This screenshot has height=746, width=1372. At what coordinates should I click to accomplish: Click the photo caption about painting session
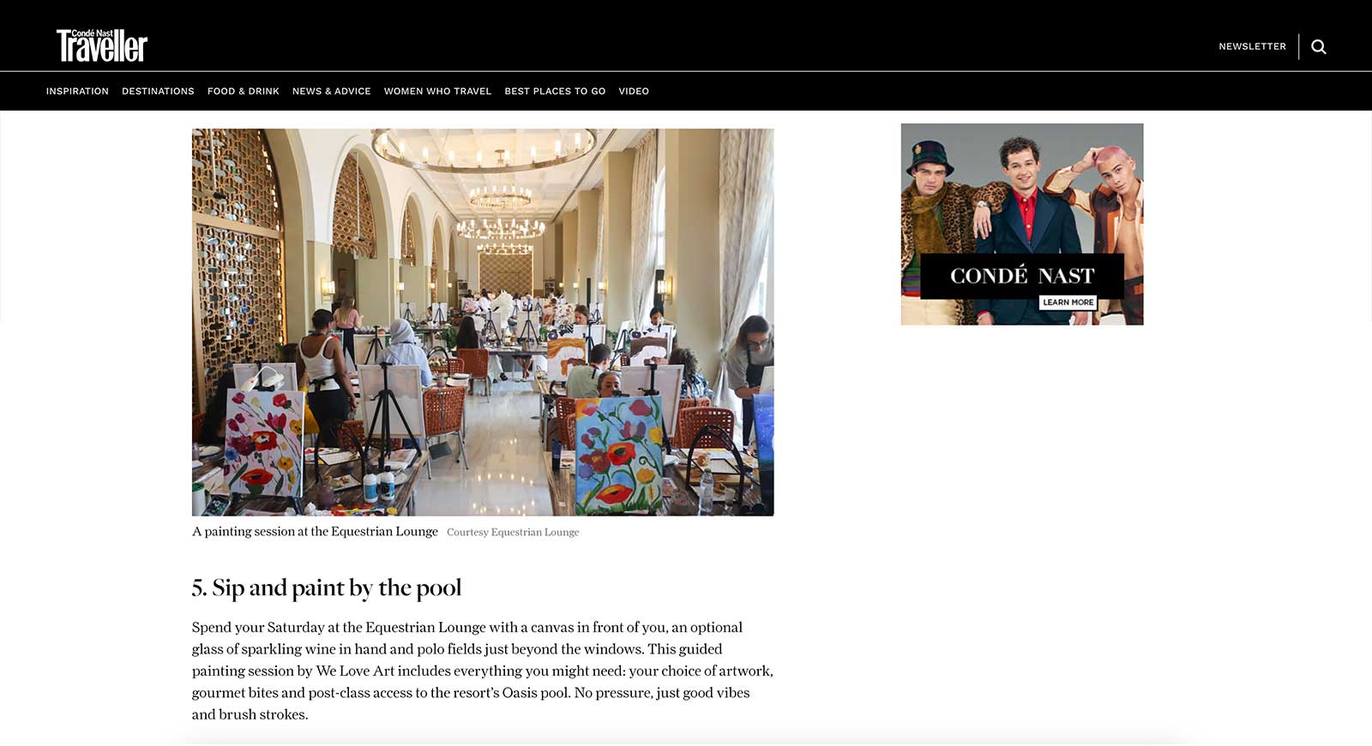315,531
